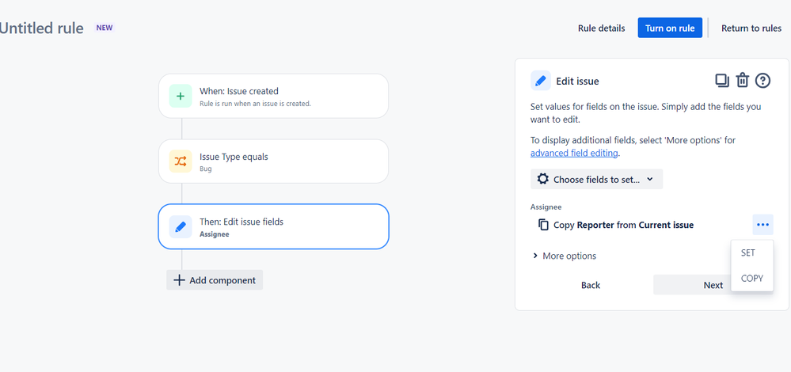Click the green plus trigger icon
The image size is (791, 372).
181,96
